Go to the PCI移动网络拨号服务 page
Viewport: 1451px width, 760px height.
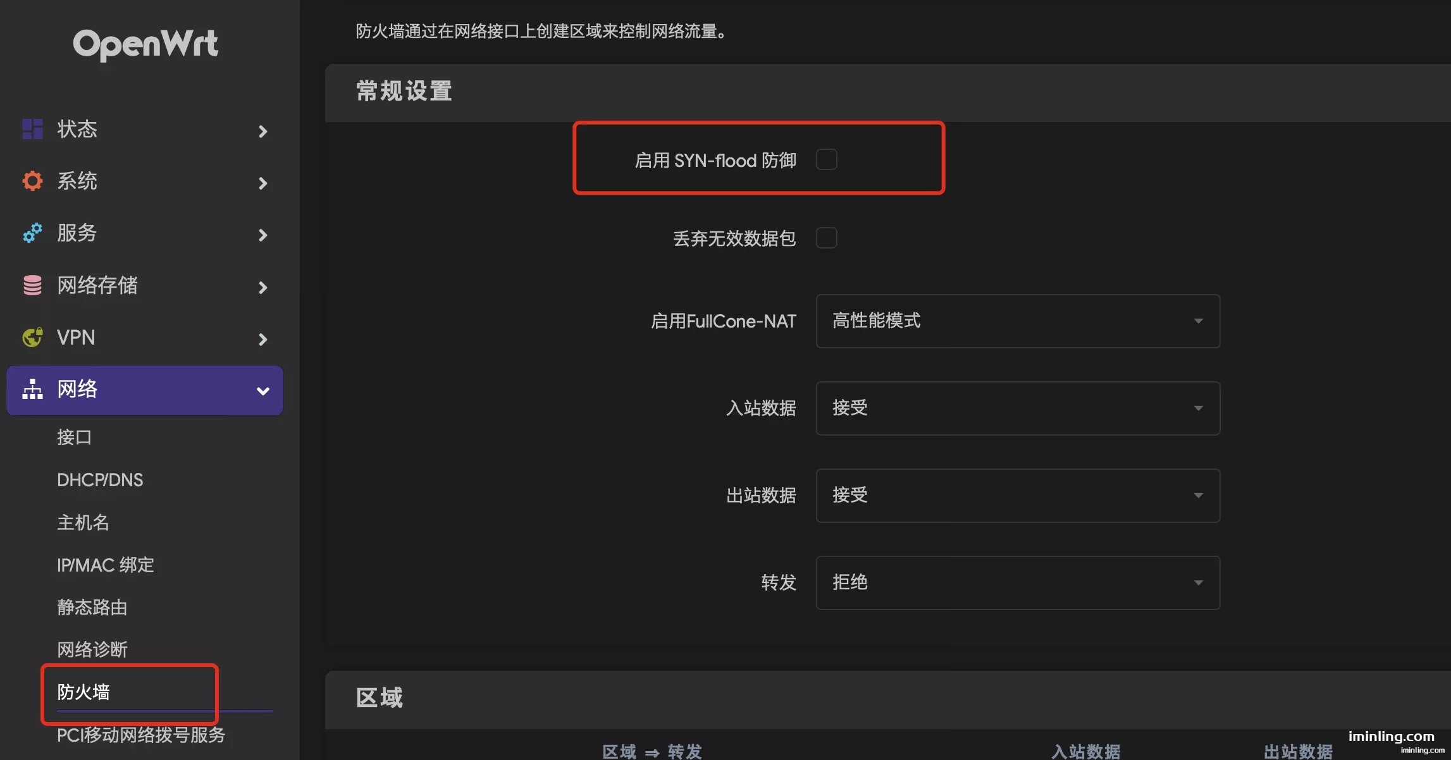pyautogui.click(x=141, y=735)
